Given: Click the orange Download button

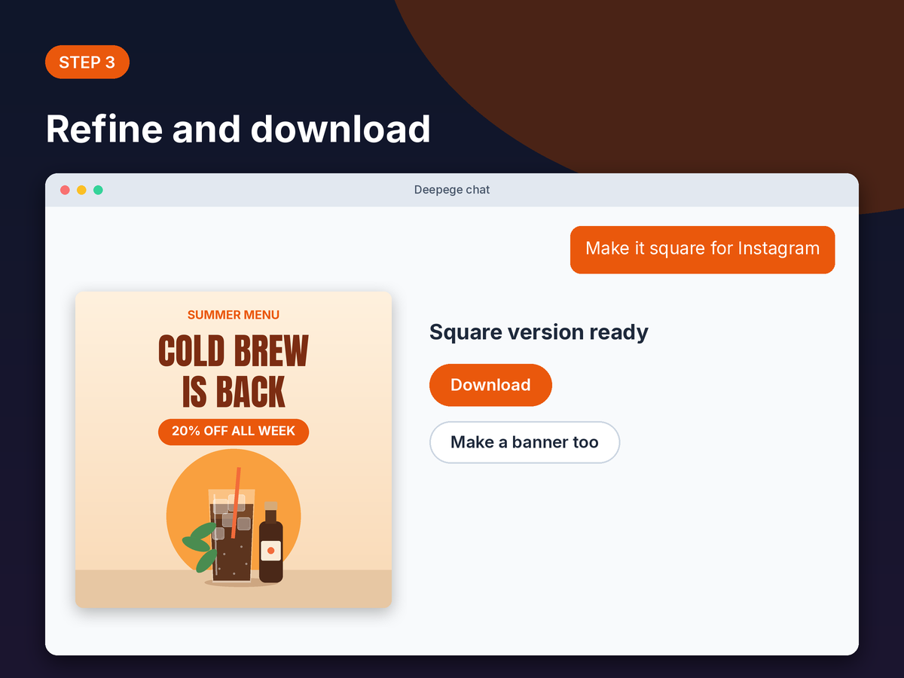Looking at the screenshot, I should pos(490,385).
